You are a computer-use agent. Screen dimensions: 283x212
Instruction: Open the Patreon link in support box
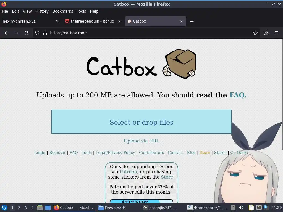coord(128,172)
